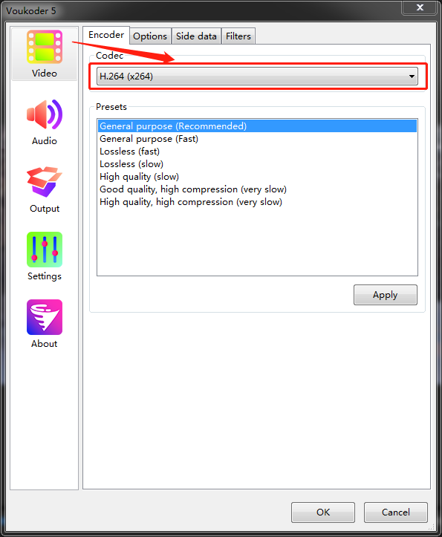
Task: Cancel the Voukoder dialog
Action: tap(396, 512)
